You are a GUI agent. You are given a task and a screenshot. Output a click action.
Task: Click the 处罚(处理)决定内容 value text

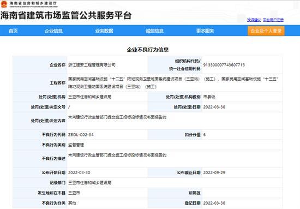(117, 117)
